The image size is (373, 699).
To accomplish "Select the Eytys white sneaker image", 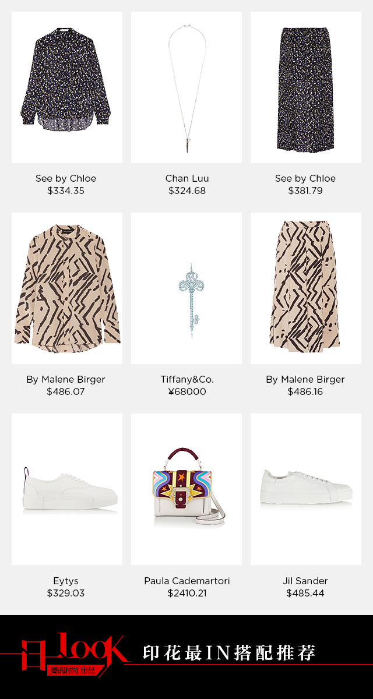I will pos(66,489).
